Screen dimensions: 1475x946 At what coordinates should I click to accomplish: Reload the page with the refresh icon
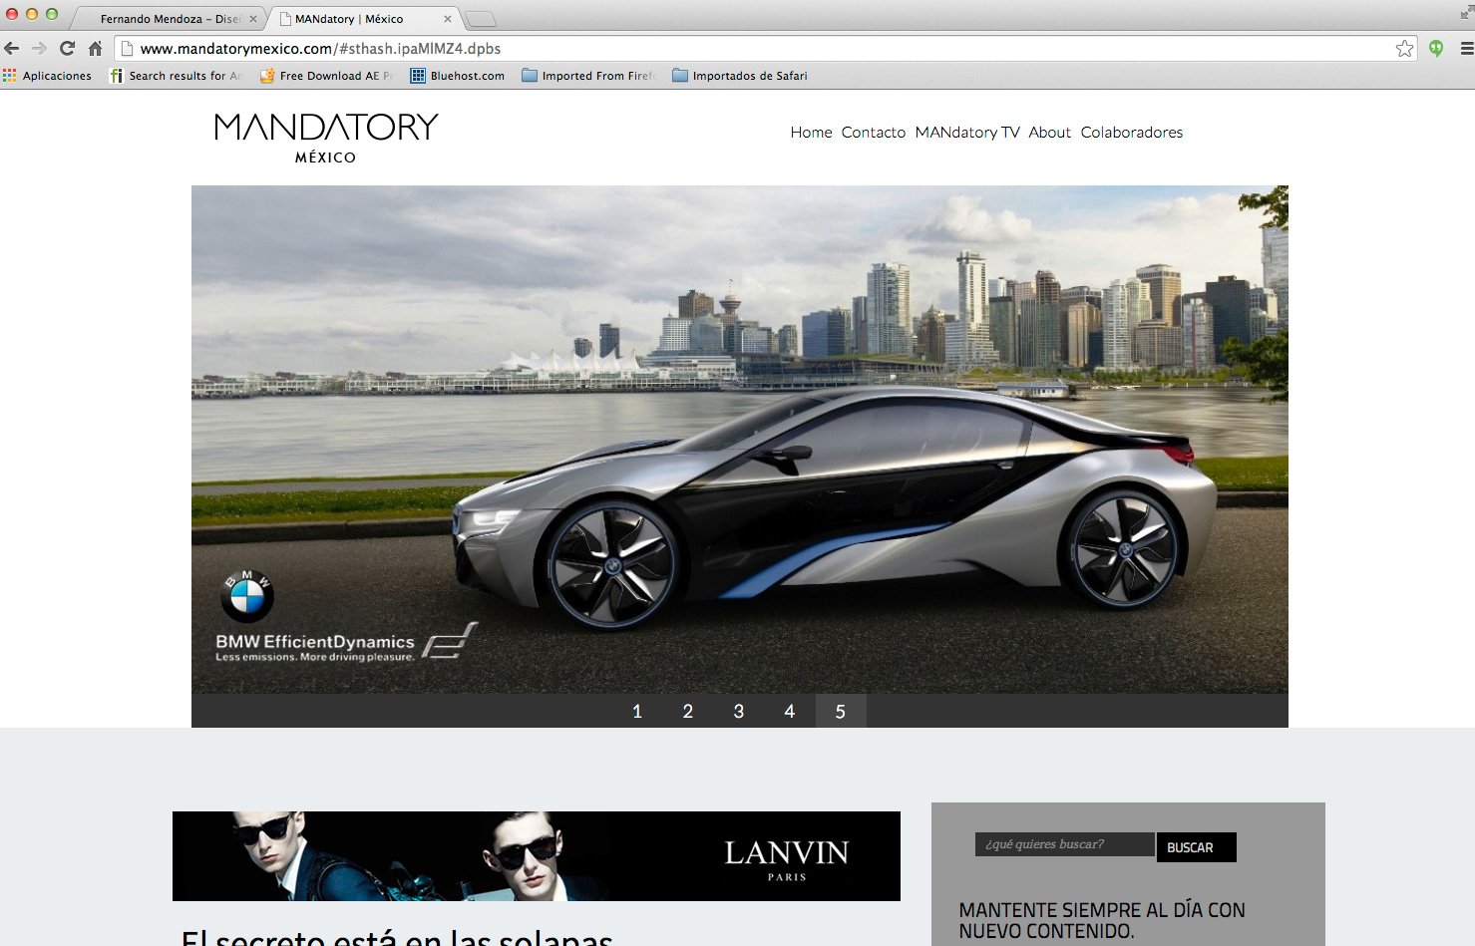[67, 48]
